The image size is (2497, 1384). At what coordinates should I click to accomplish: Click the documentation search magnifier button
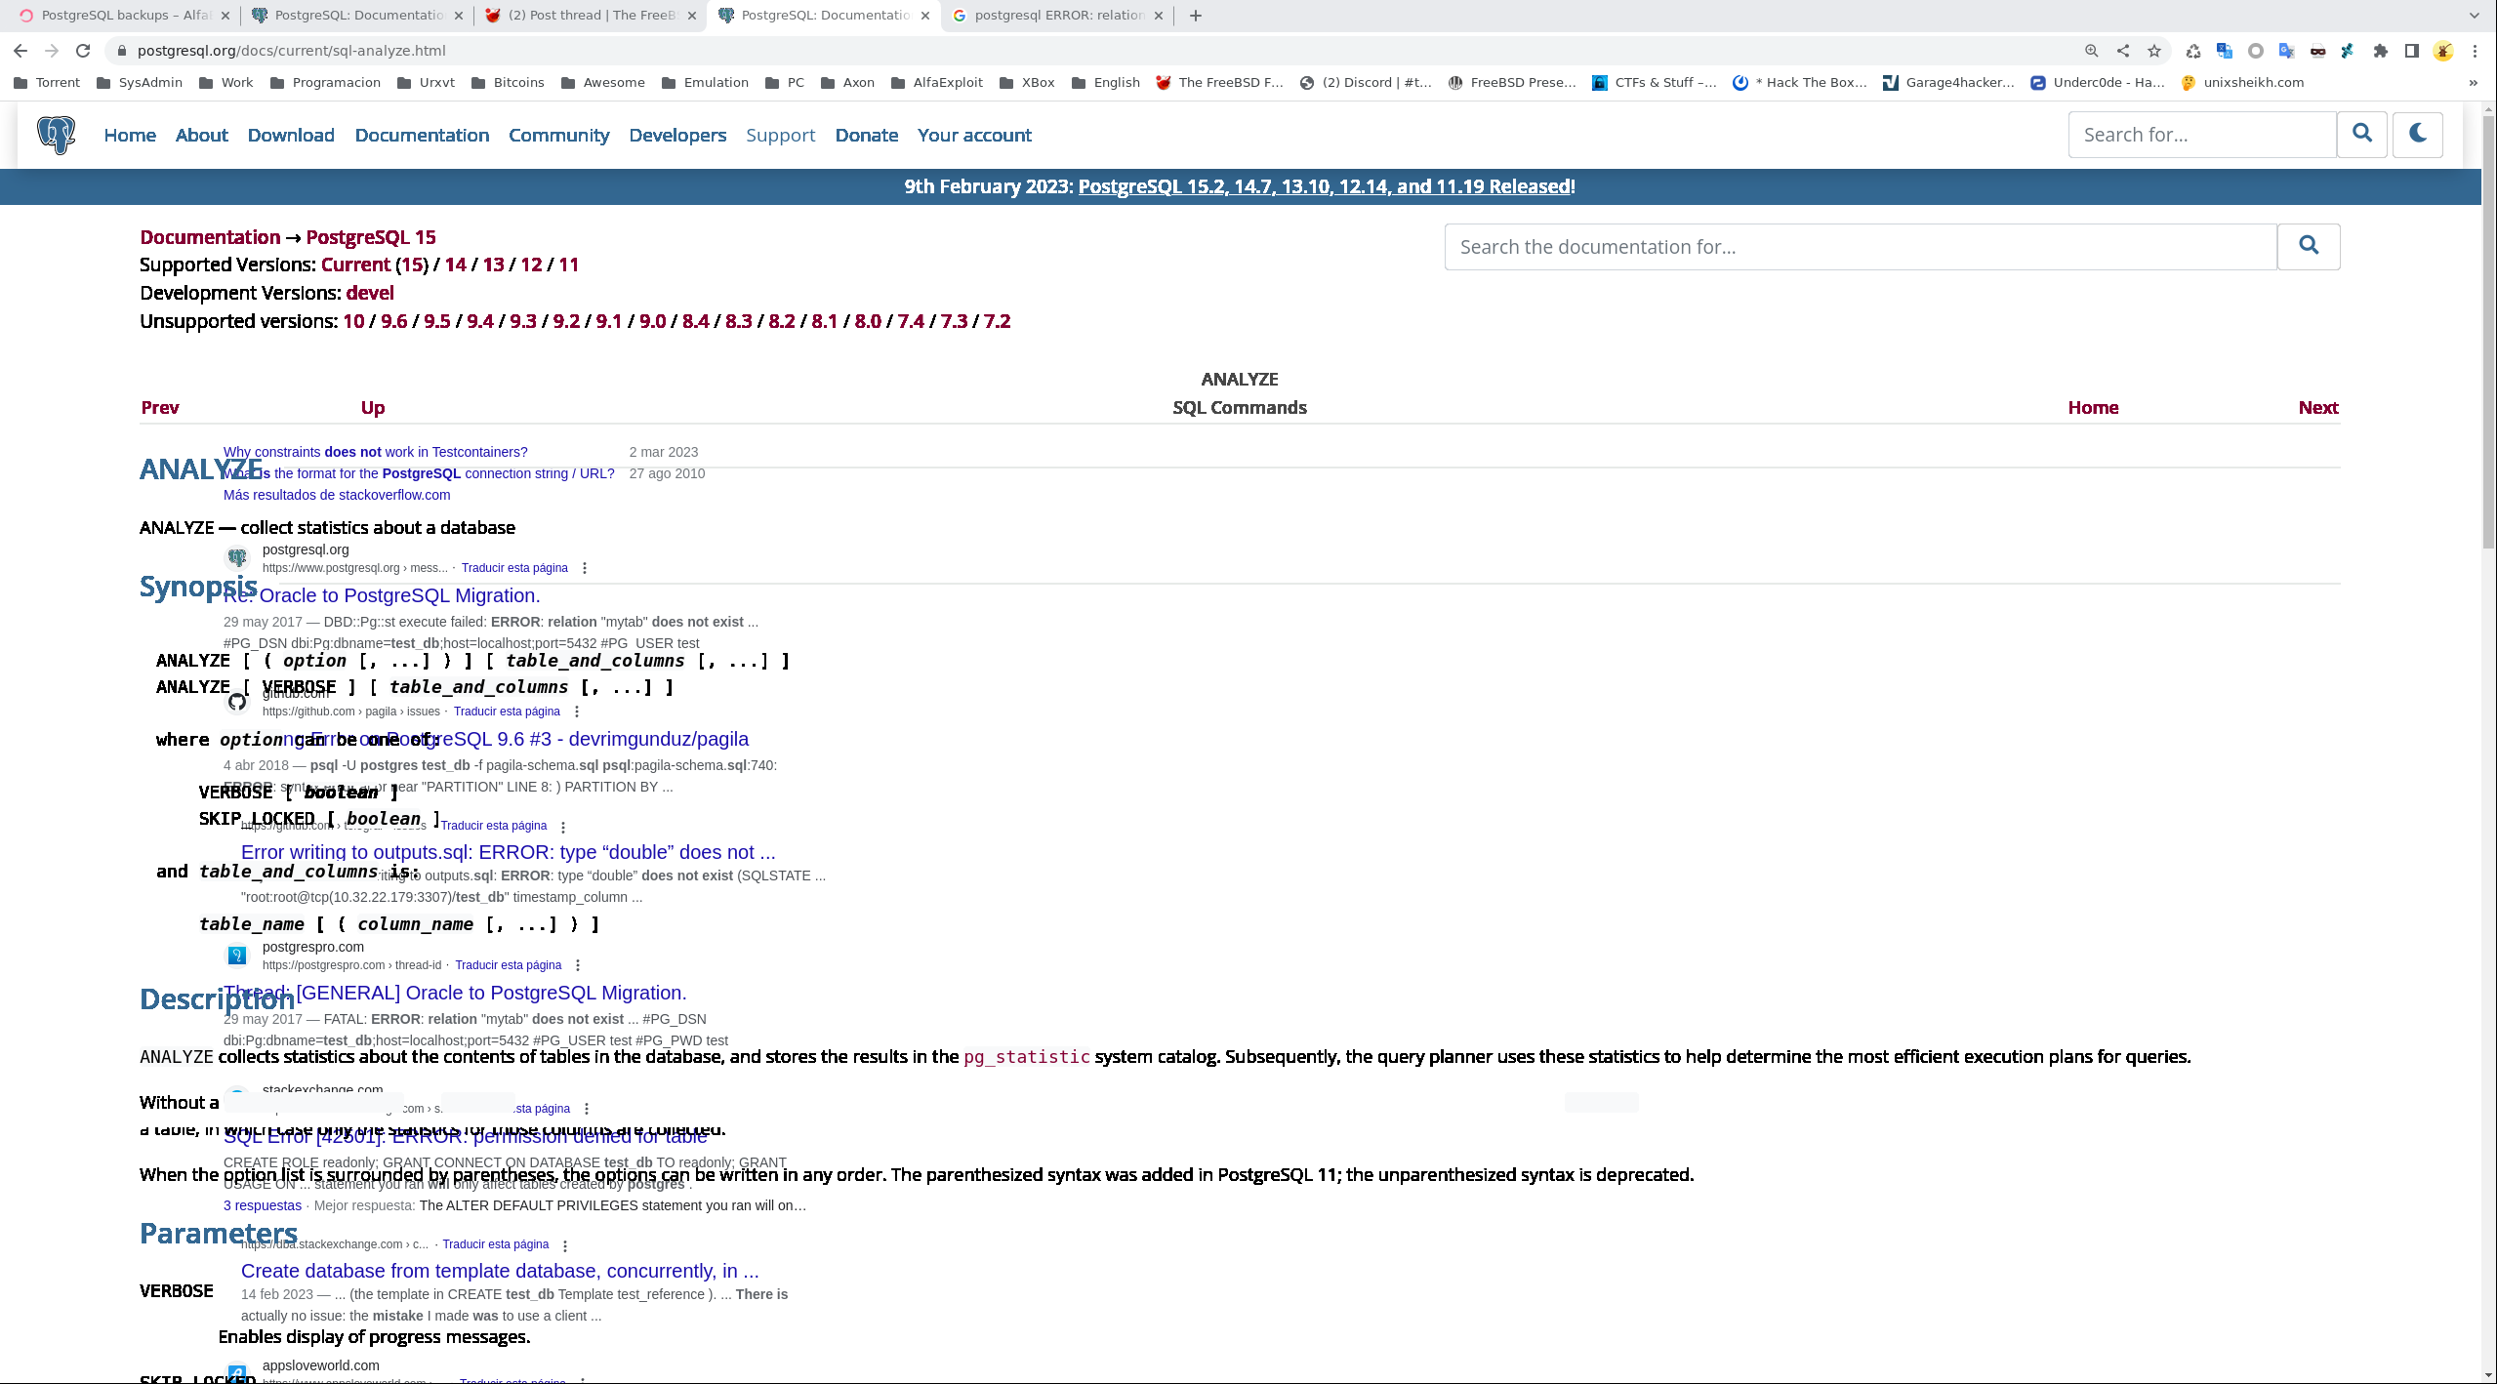(2309, 247)
